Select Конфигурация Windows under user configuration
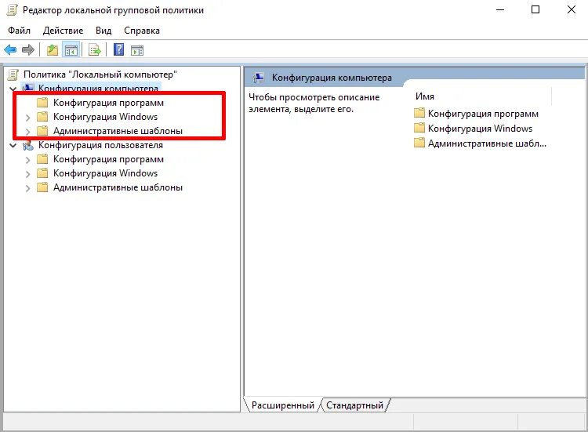Viewport: 588px width, 432px height. (x=105, y=173)
